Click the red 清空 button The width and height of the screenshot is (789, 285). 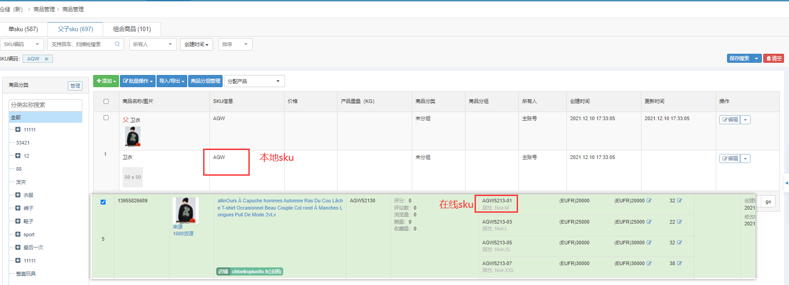[774, 58]
